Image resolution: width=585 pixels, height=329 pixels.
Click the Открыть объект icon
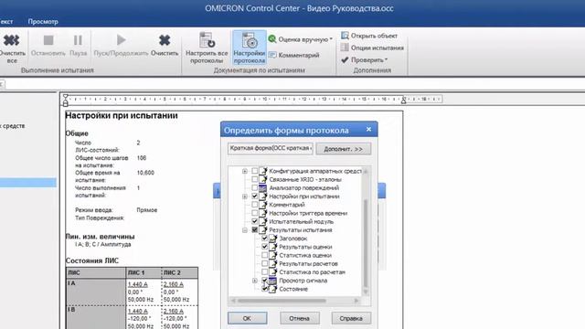point(346,36)
